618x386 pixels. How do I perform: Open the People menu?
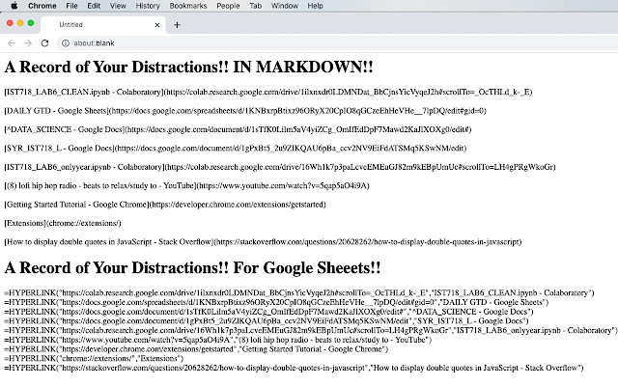click(228, 6)
